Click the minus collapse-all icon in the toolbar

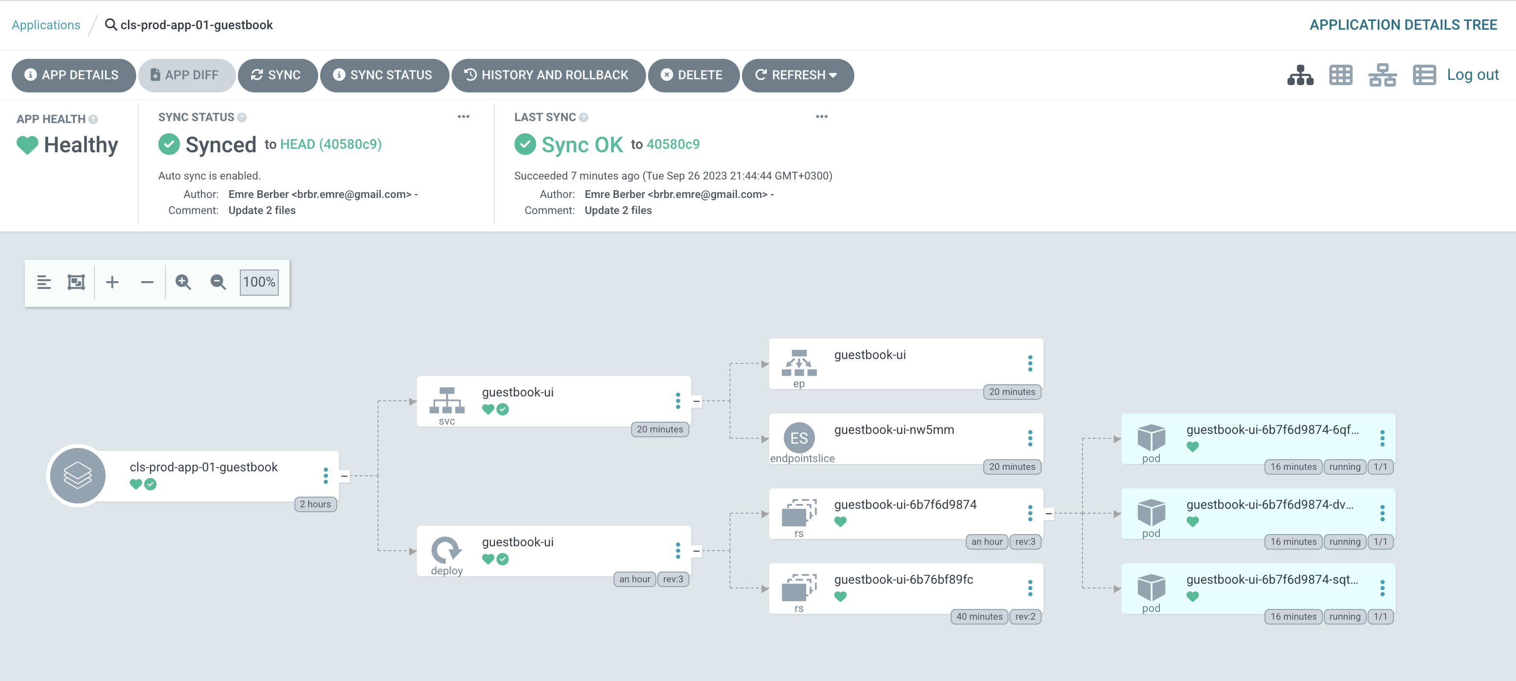tap(147, 282)
